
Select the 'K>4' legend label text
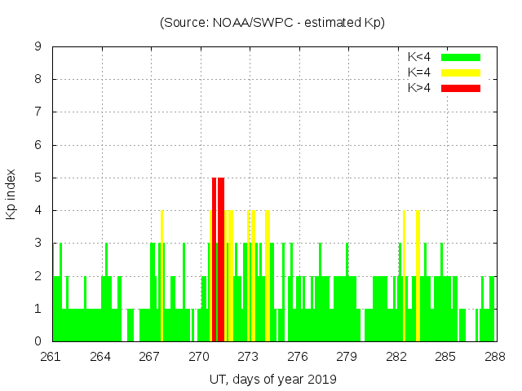(418, 87)
